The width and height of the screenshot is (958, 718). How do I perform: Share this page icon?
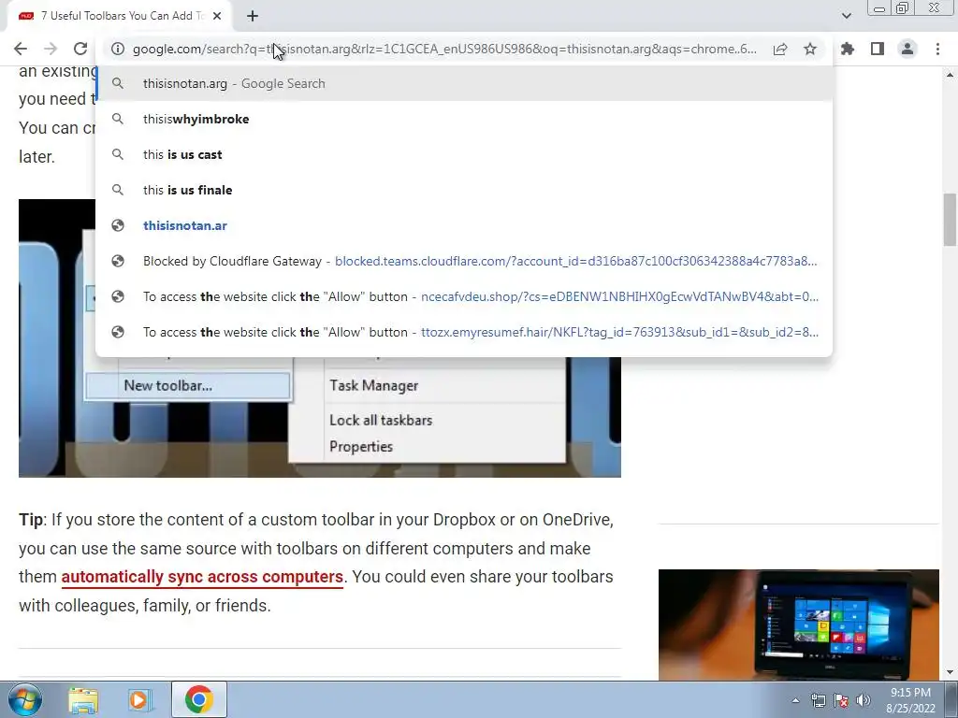[780, 49]
